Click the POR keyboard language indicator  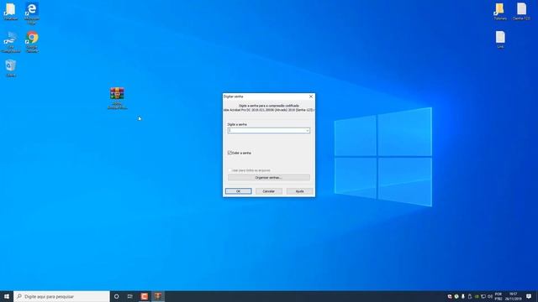[x=498, y=296]
